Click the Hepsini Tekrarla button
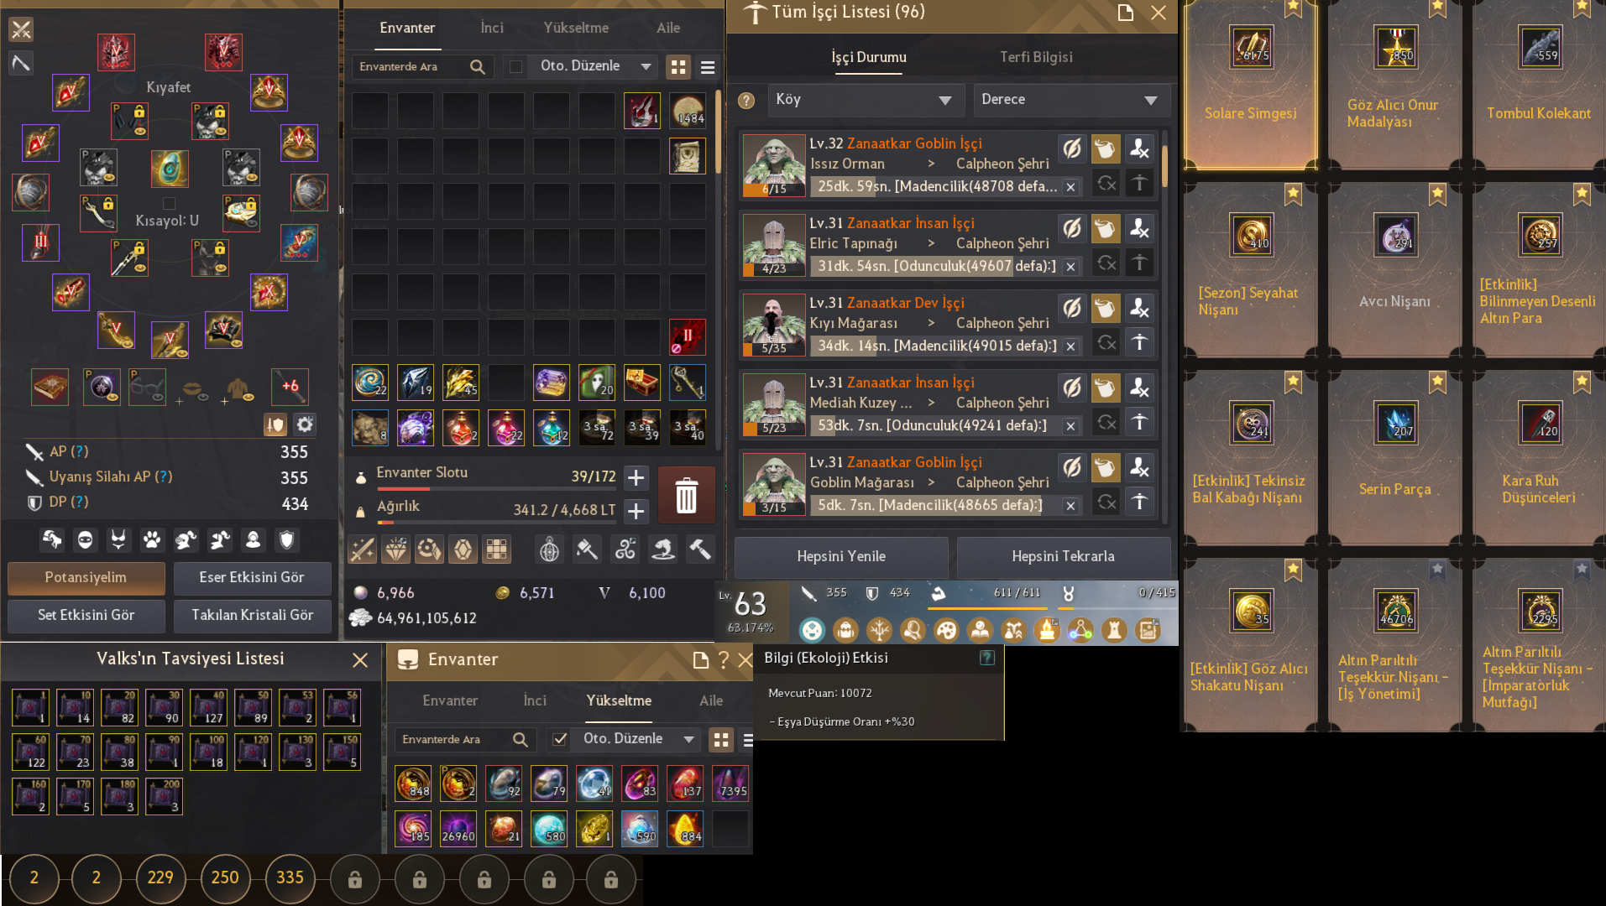Viewport: 1606px width, 906px height. (x=1063, y=556)
